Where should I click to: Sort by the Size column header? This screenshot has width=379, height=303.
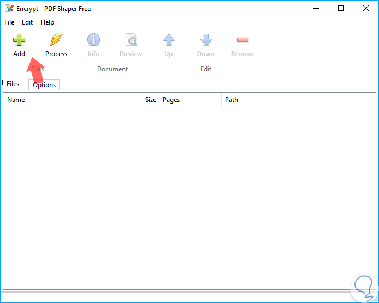click(128, 100)
